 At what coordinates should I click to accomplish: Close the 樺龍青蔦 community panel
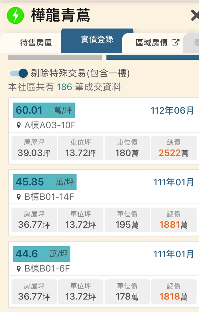pos(195,15)
